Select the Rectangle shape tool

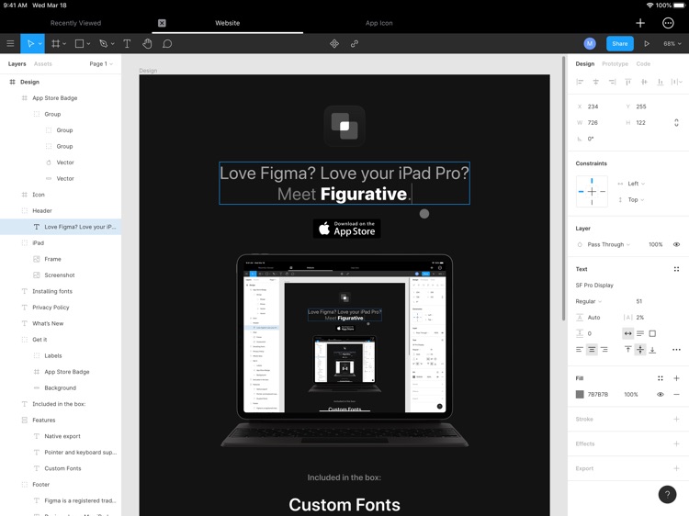(x=80, y=43)
